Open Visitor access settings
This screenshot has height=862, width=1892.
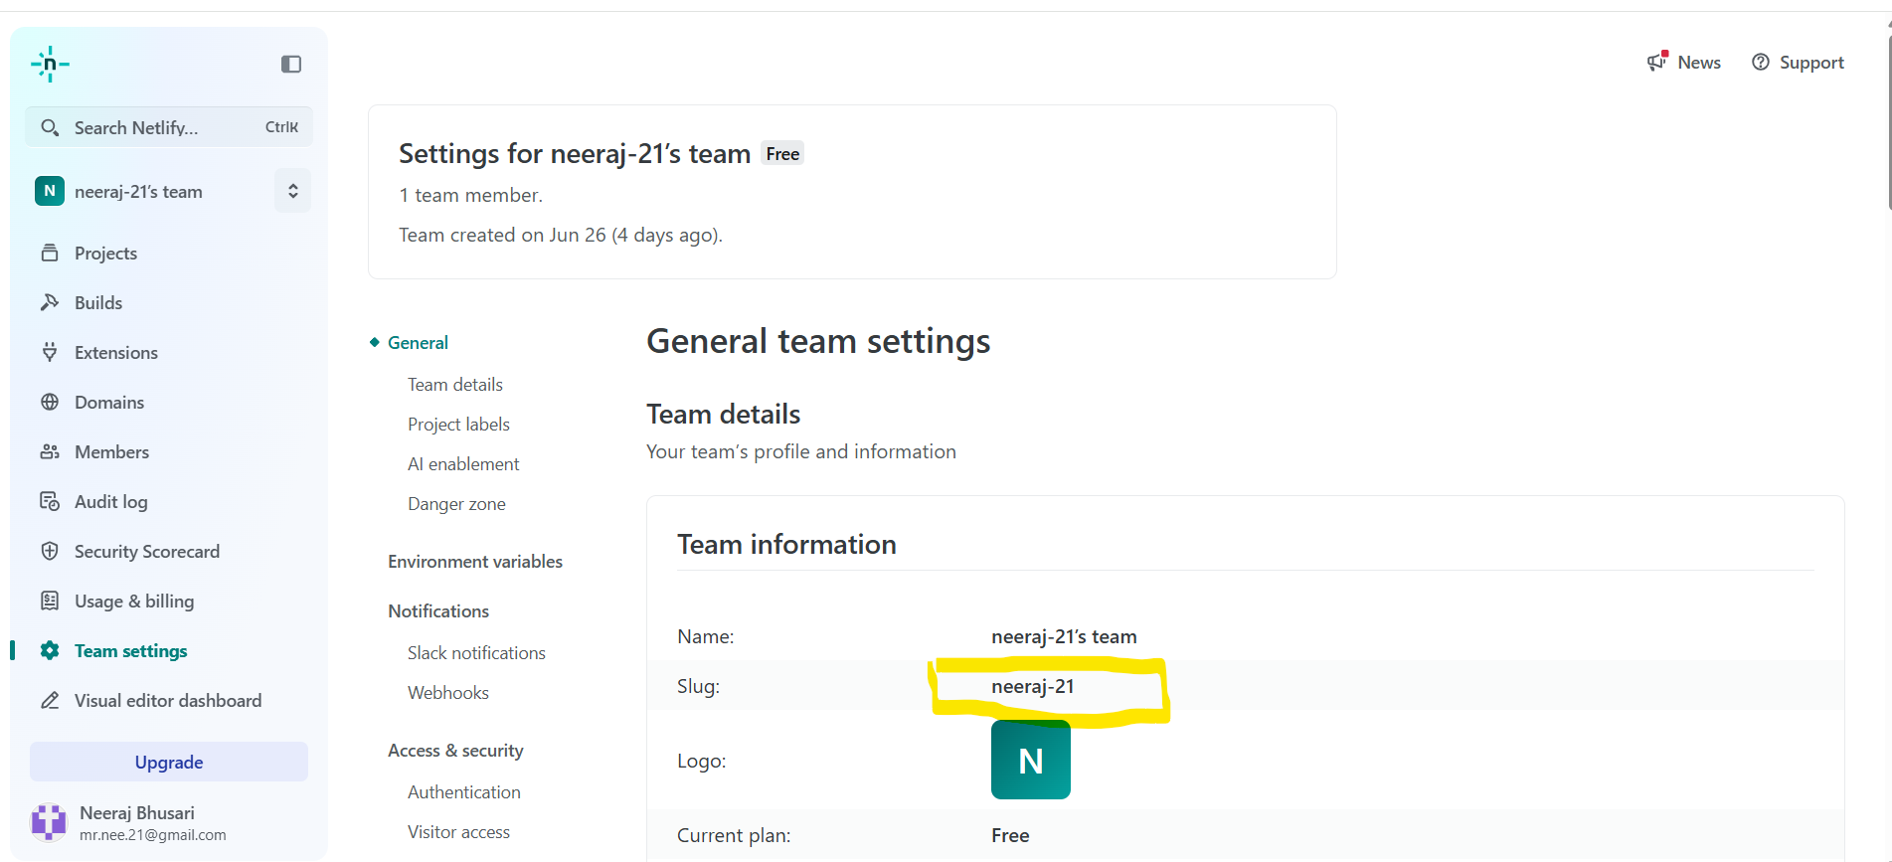point(458,831)
